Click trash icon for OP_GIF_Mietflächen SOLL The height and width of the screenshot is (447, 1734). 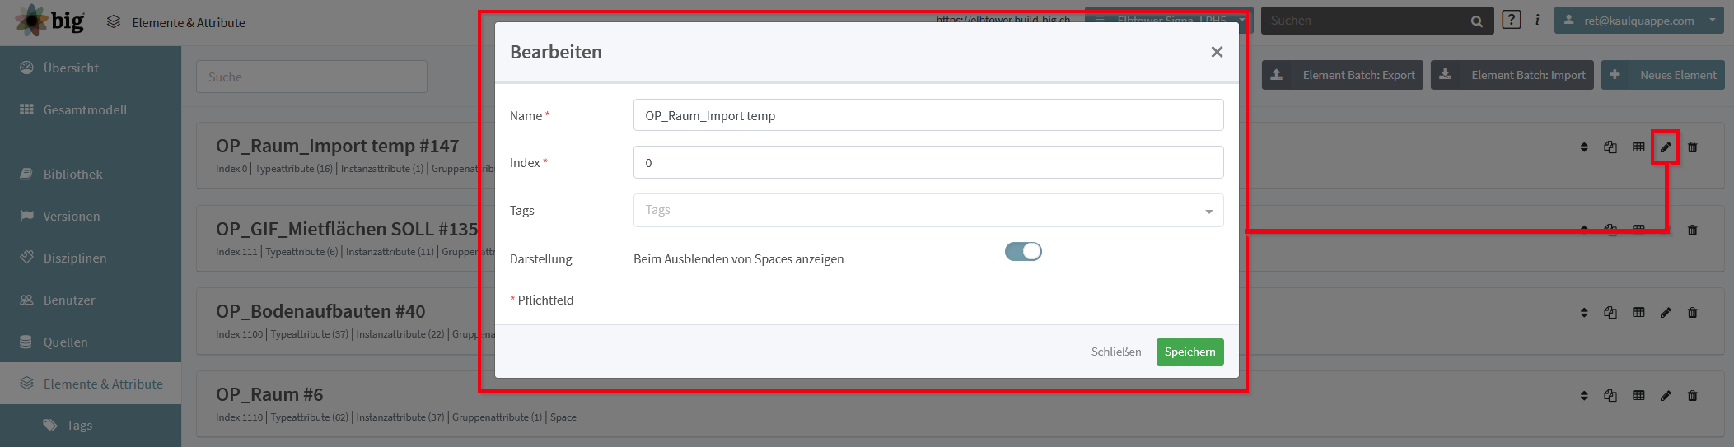coord(1693,230)
